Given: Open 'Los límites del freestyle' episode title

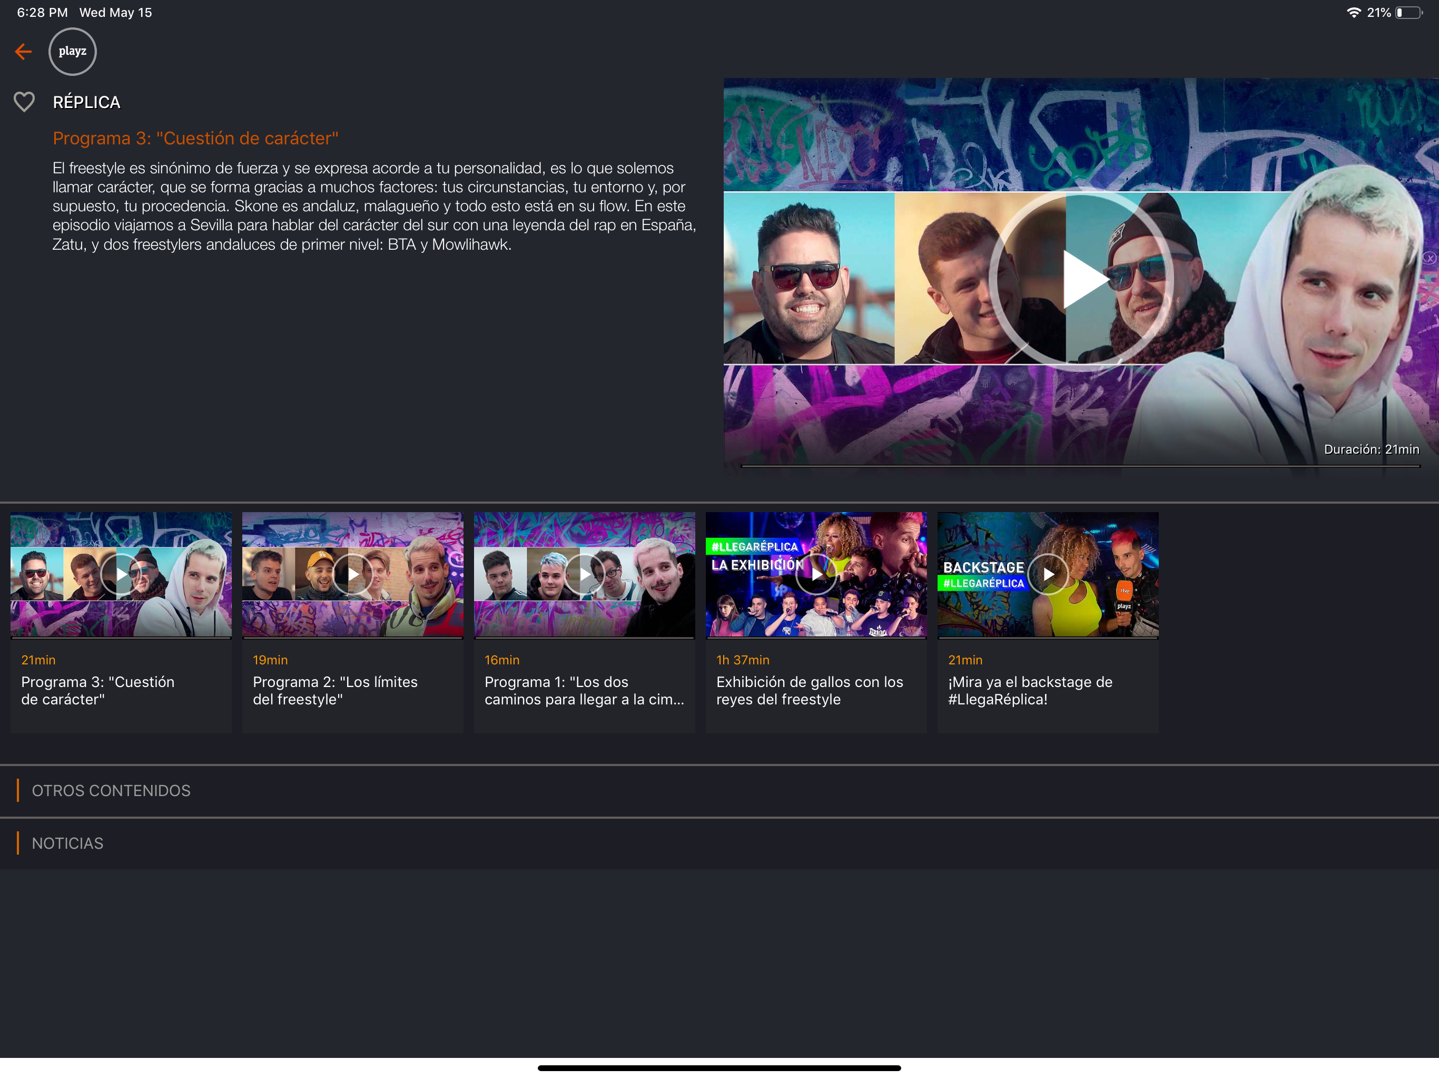Looking at the screenshot, I should tap(335, 691).
